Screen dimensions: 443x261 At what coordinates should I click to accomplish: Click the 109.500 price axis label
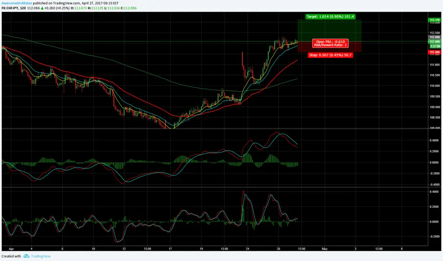pyautogui.click(x=435, y=96)
